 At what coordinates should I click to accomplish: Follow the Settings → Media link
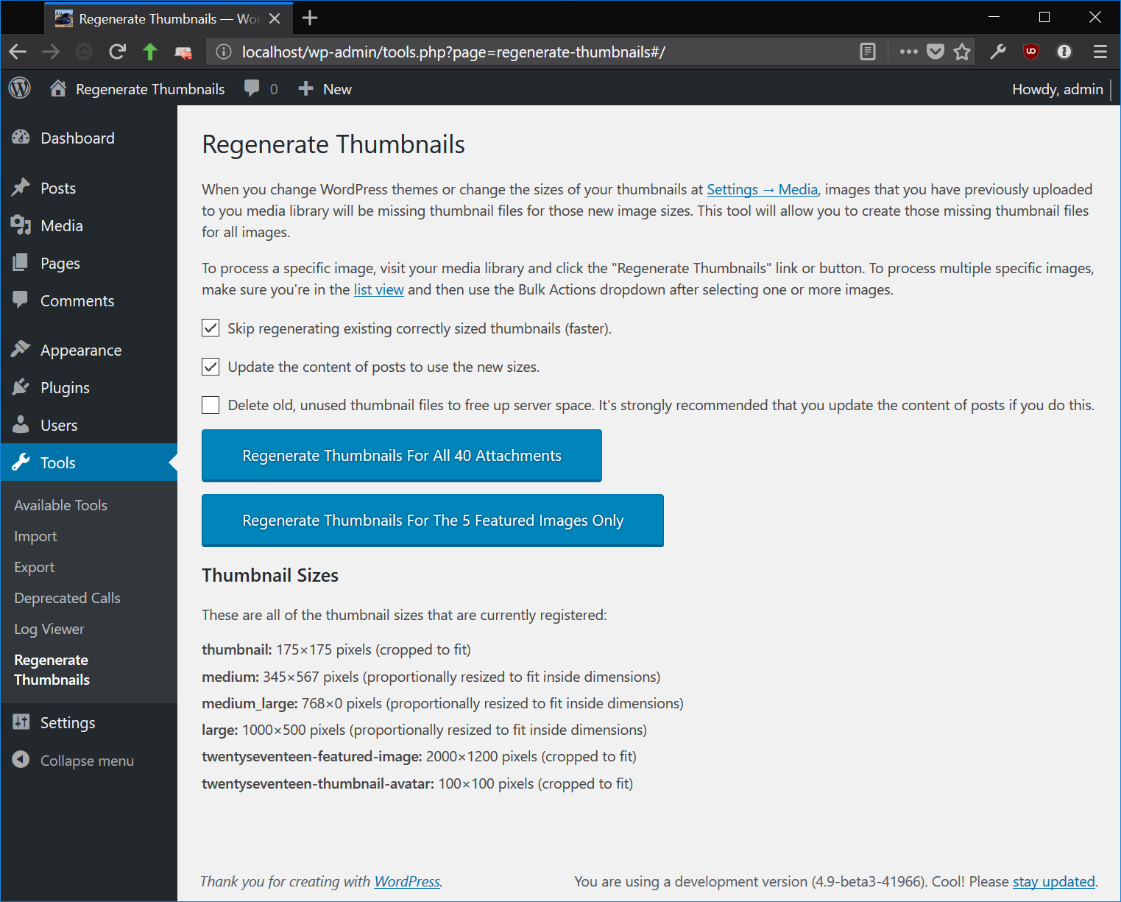762,189
